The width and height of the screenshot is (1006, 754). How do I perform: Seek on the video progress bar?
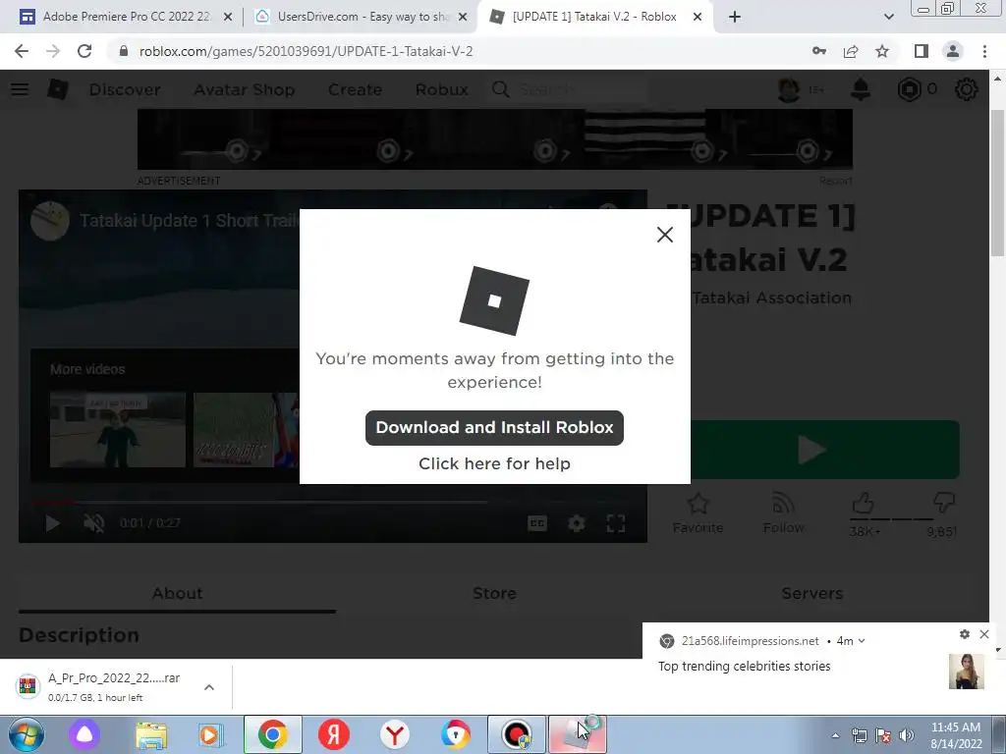click(332, 502)
